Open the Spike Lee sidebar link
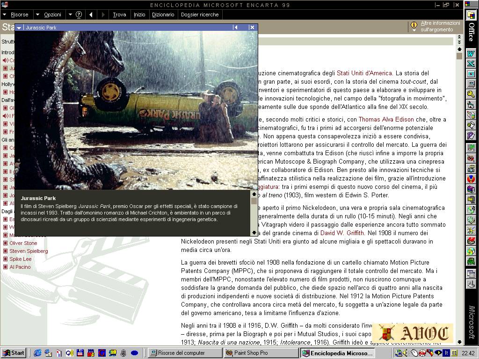The image size is (479, 359). click(21, 259)
